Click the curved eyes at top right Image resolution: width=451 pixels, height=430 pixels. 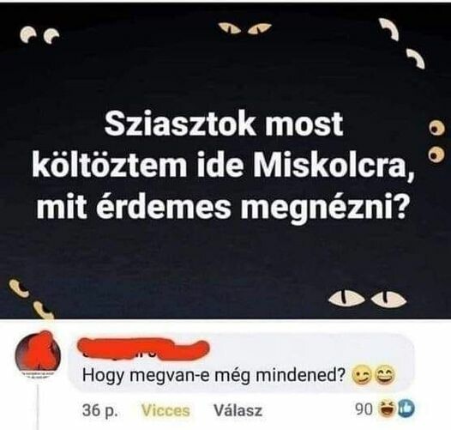[401, 43]
